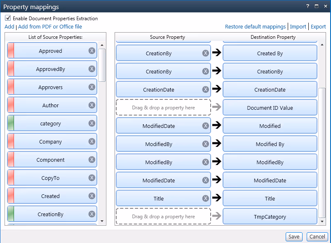The height and width of the screenshot is (243, 331).
Task: Open the help using the question mark icon
Action: 307,6
